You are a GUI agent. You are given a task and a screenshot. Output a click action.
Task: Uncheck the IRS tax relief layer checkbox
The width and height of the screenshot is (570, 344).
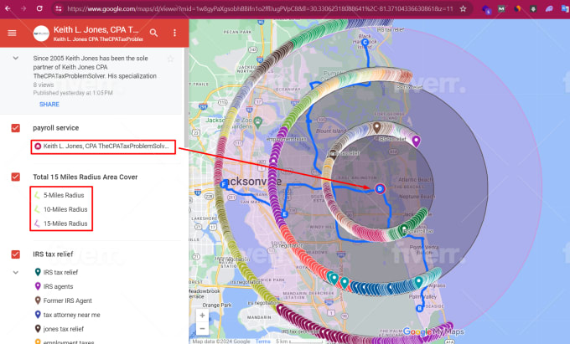[x=16, y=254]
